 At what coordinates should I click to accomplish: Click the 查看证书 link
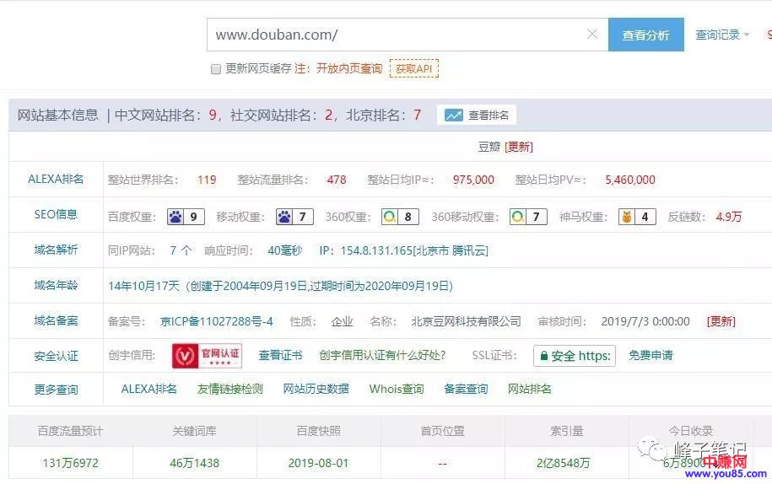280,355
